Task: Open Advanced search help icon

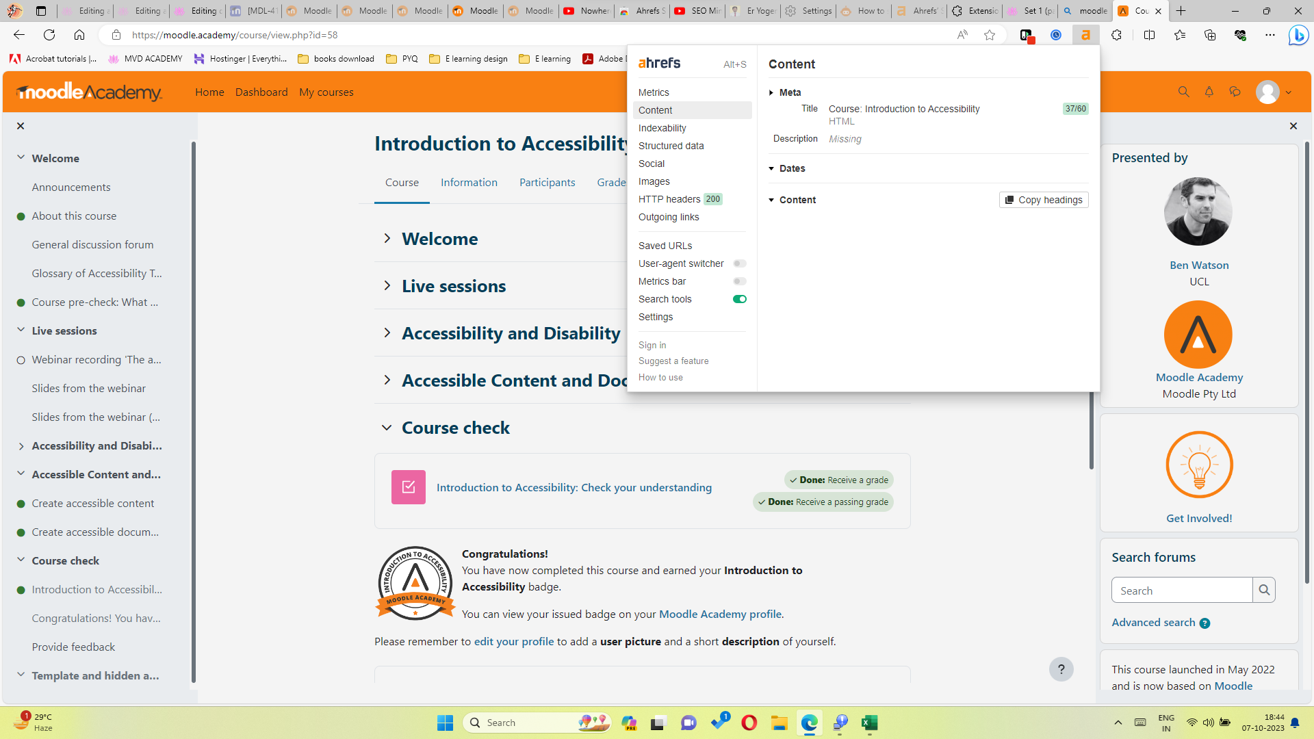Action: pos(1204,623)
